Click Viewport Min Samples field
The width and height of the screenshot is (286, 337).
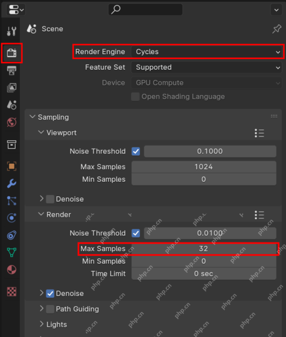[x=204, y=179]
